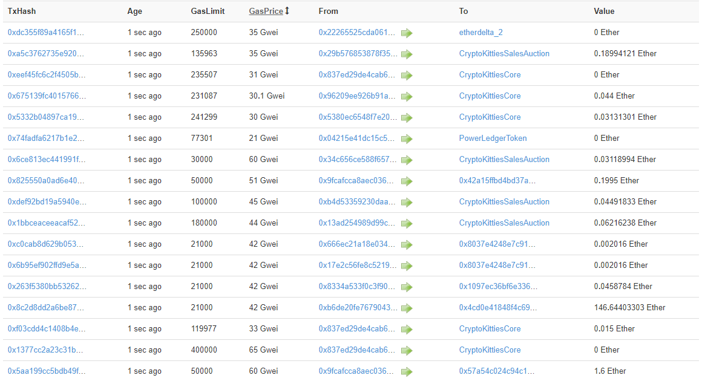Open transaction 0xeef45fc6c2f4505b...
Image resolution: width=702 pixels, height=381 pixels.
click(47, 74)
